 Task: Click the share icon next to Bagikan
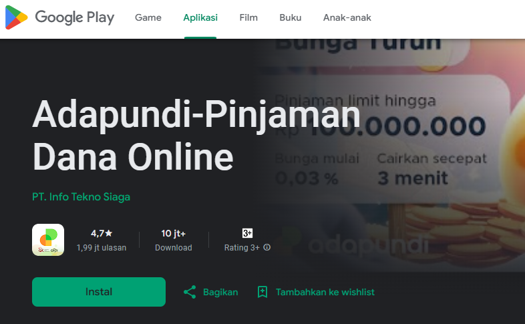pyautogui.click(x=190, y=292)
